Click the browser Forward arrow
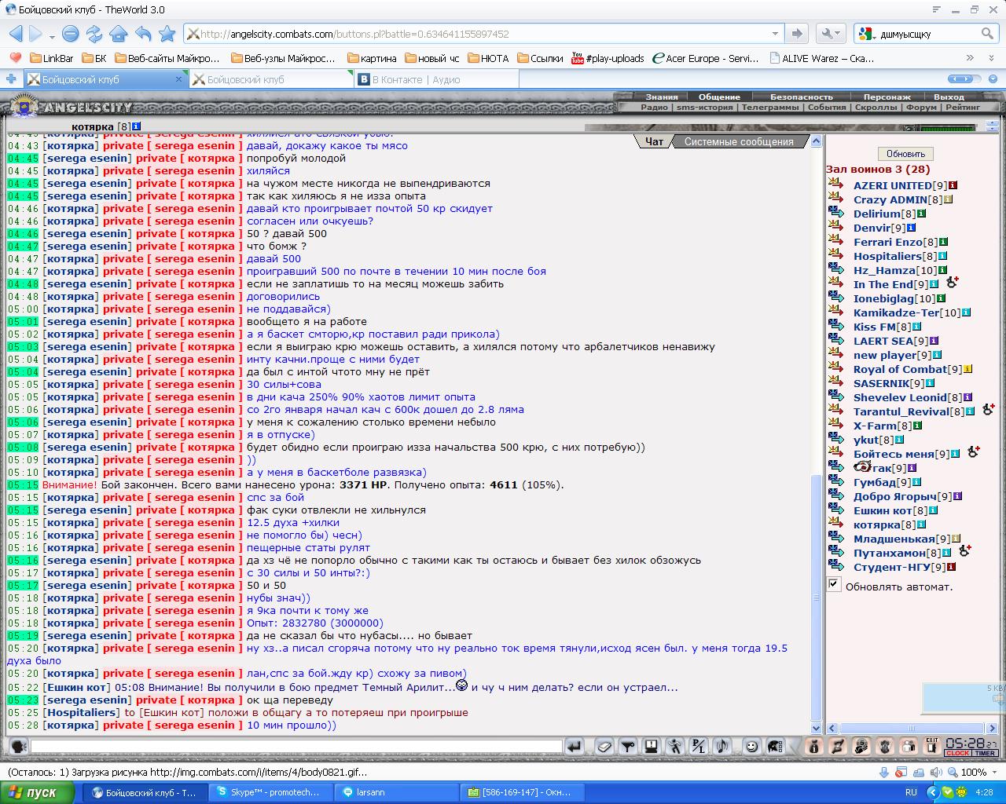 36,34
